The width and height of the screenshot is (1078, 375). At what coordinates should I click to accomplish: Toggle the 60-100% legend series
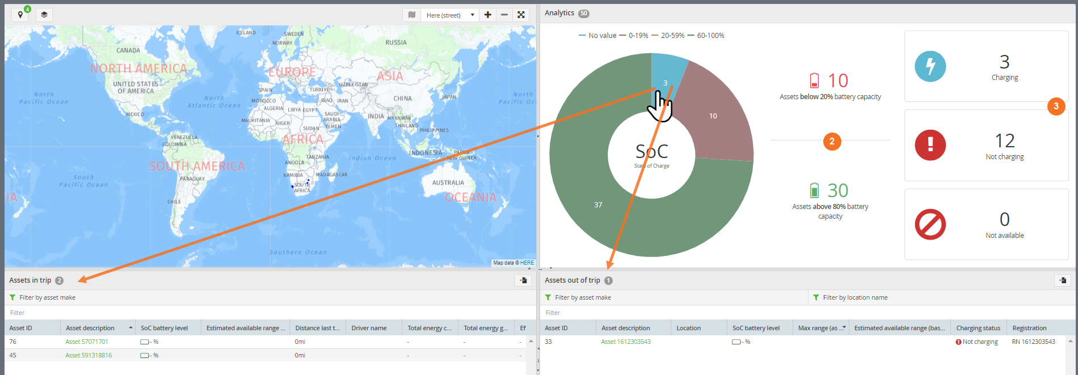point(706,35)
